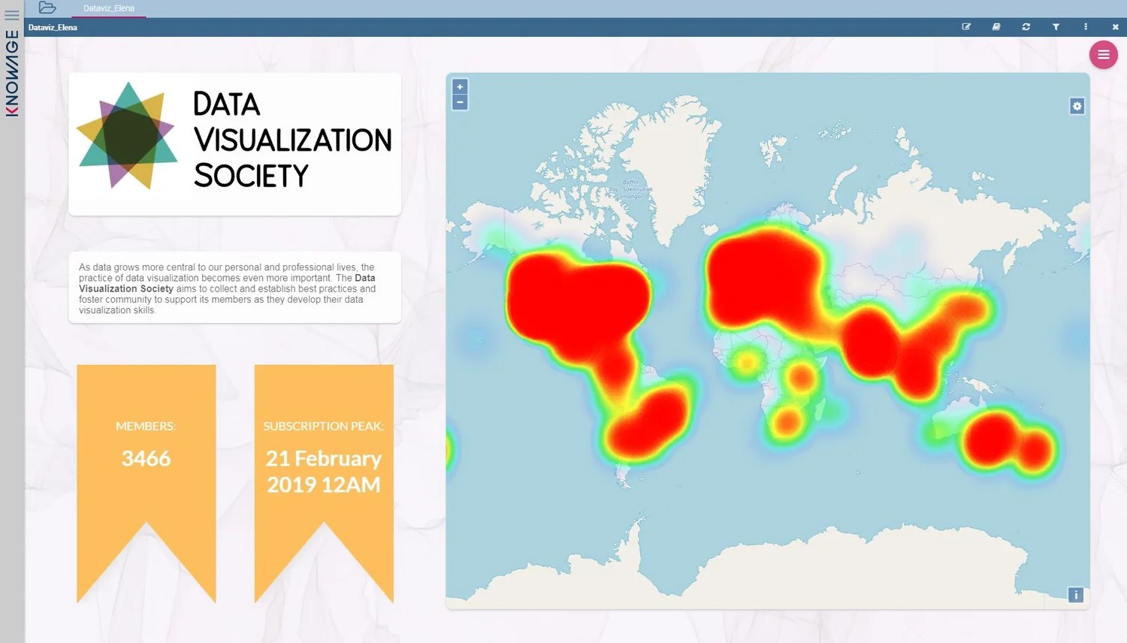The image size is (1127, 643).
Task: Open the red hamburger menu button
Action: (1103, 54)
